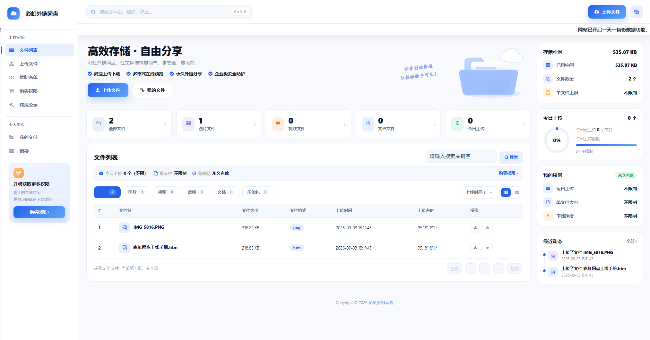Click the hero 上传文件 button
Image resolution: width=650 pixels, height=340 pixels.
(x=108, y=90)
